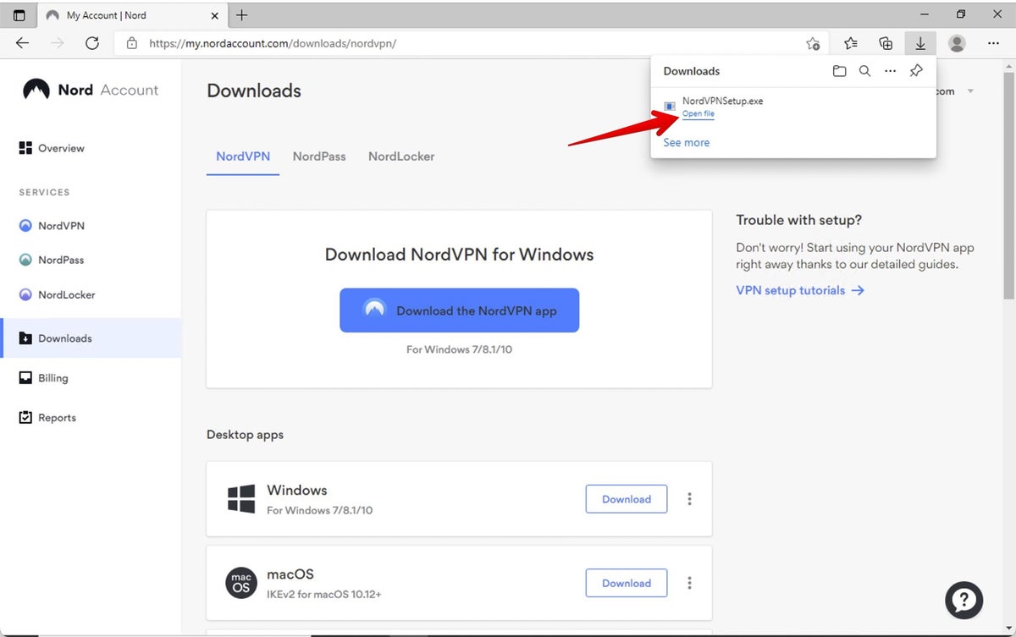Click Download for the macOS desktop app
Image resolution: width=1016 pixels, height=637 pixels.
tap(627, 583)
